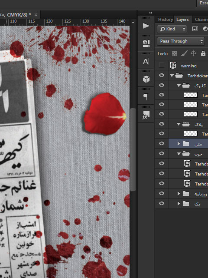Image resolution: width=208 pixels, height=278 pixels.
Task: Open the Kind layer filter dropdown
Action: coord(172,29)
